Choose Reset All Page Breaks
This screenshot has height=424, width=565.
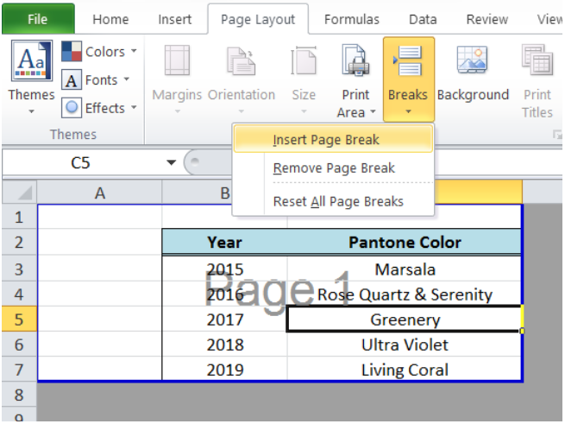click(333, 201)
